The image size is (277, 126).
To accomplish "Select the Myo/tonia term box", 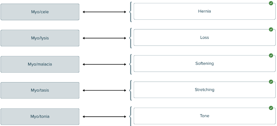I will pyautogui.click(x=40, y=117).
